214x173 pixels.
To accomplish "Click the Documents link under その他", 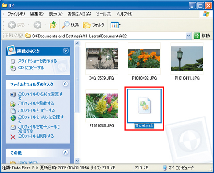I will click(x=28, y=162).
